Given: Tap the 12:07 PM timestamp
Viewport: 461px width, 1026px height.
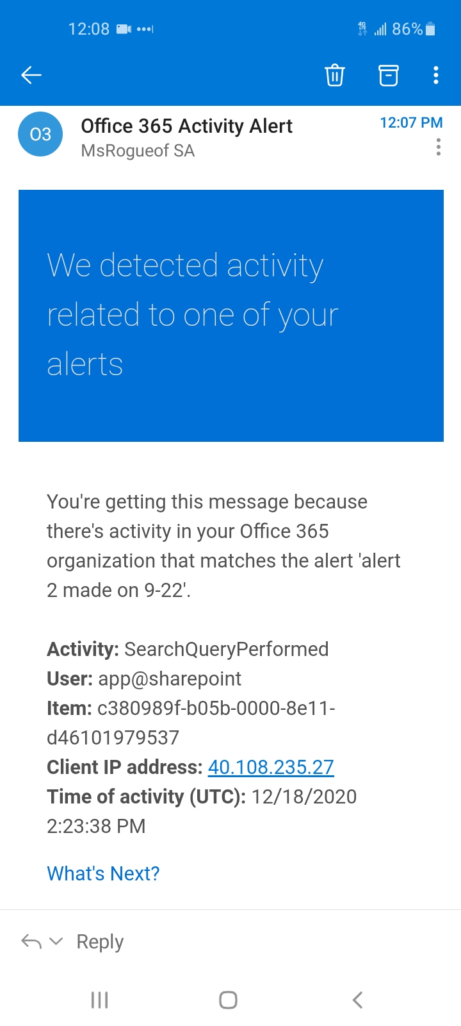Looking at the screenshot, I should click(x=411, y=122).
